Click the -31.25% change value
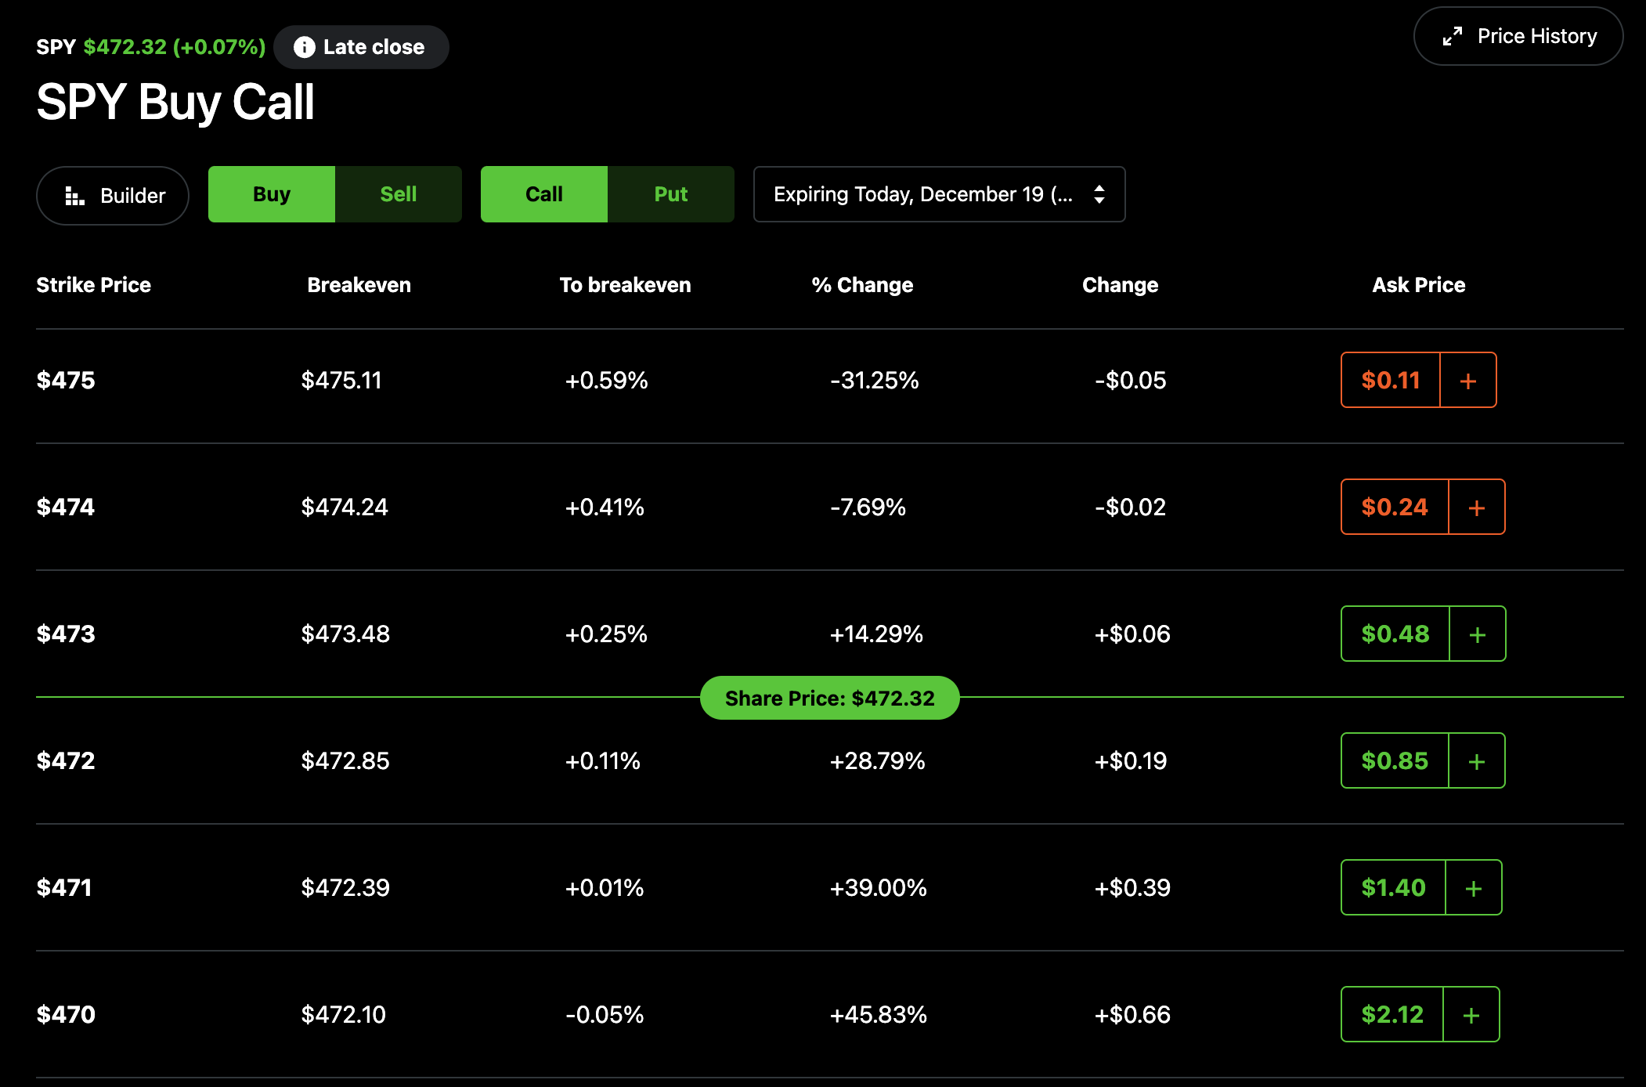The height and width of the screenshot is (1087, 1646). point(875,381)
